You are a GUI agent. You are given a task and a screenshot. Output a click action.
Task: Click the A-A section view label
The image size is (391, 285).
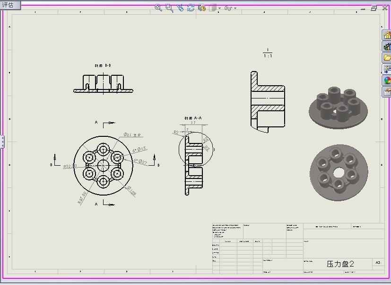pos(193,118)
